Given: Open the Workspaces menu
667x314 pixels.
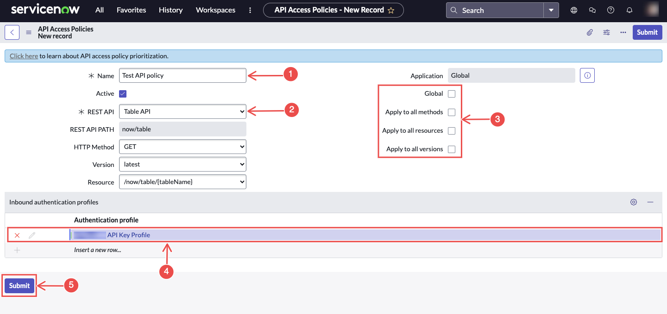Looking at the screenshot, I should click(x=215, y=10).
